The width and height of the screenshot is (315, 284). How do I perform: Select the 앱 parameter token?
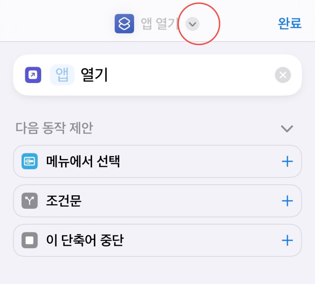[x=62, y=75]
